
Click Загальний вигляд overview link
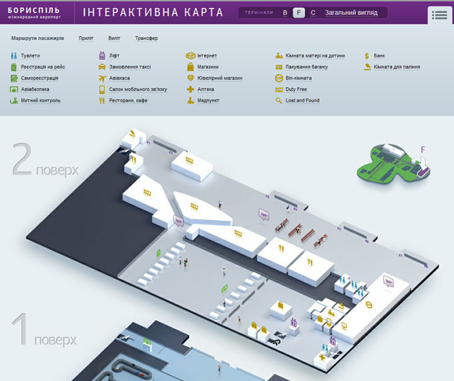click(351, 13)
